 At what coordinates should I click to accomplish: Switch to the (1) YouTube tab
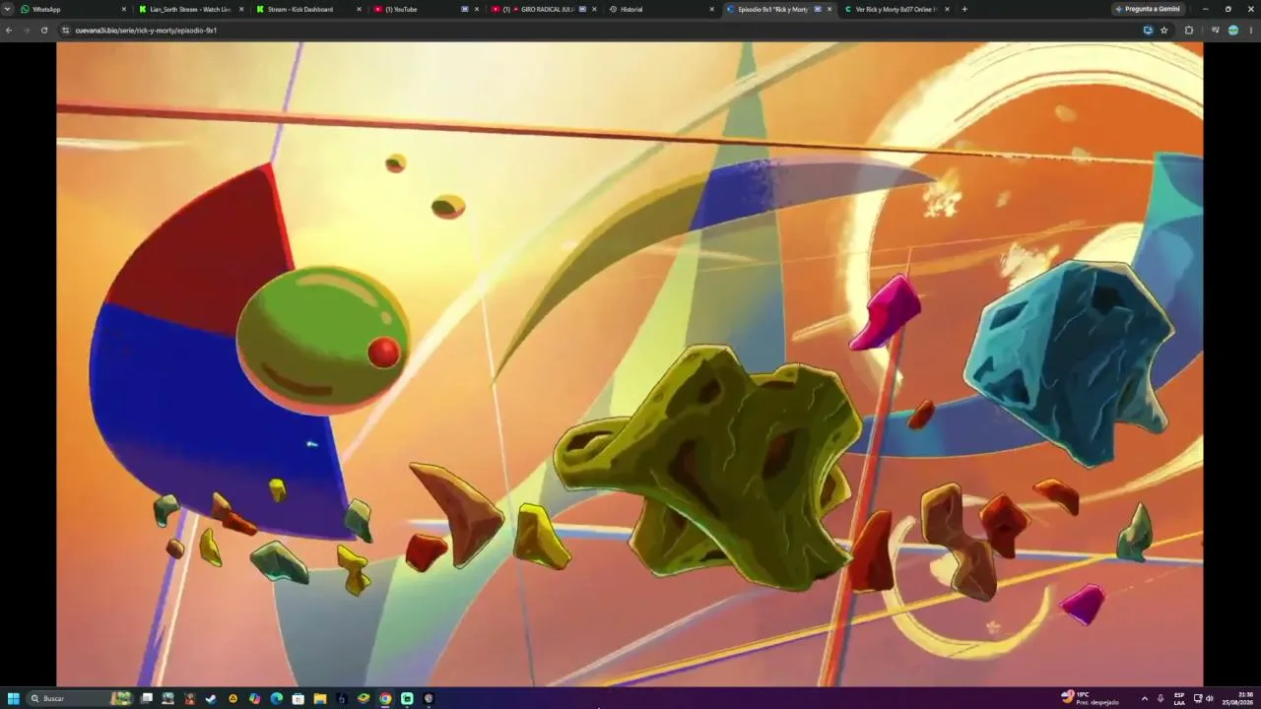click(426, 9)
